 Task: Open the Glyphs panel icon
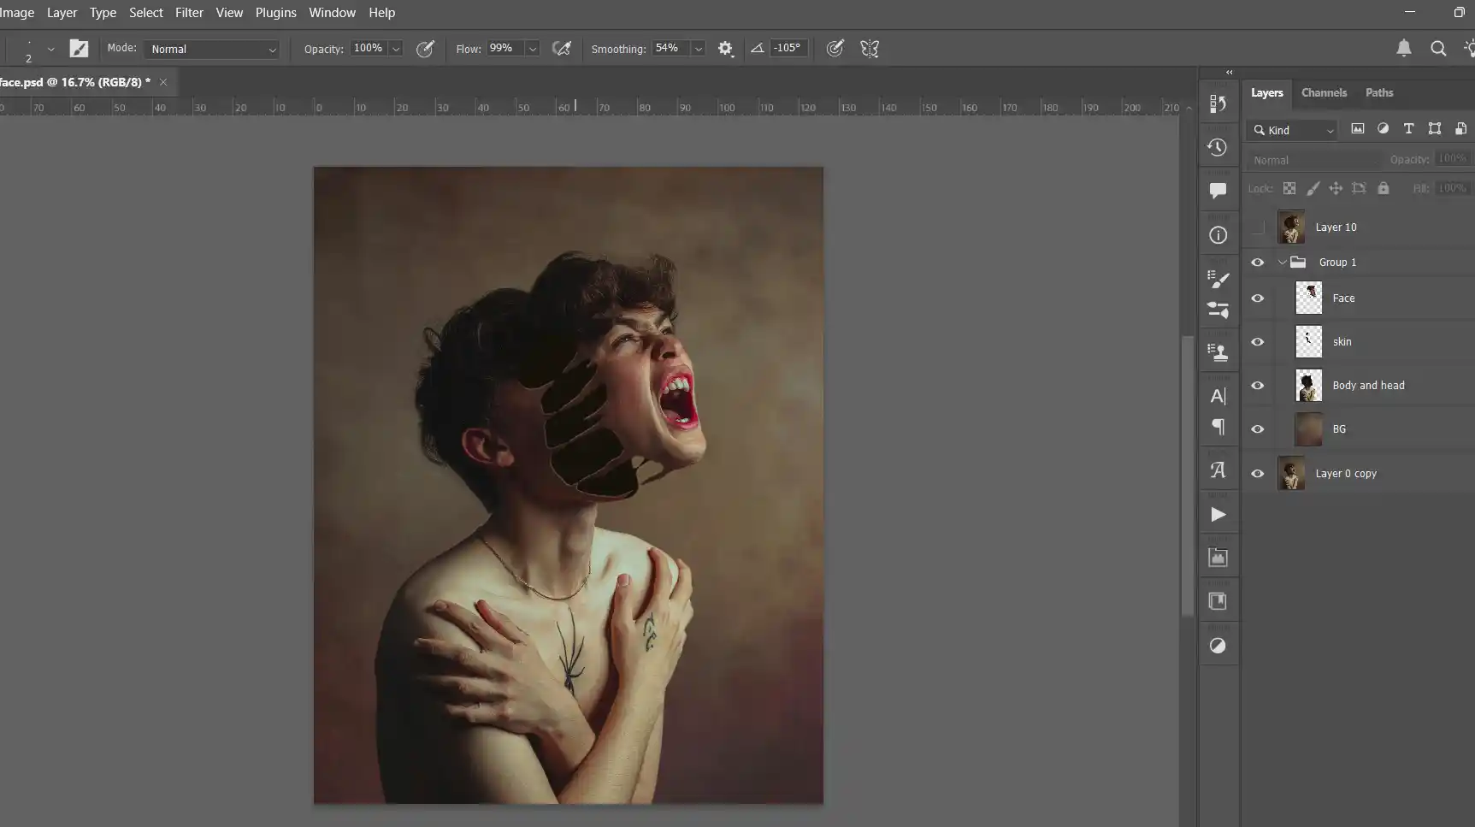[1218, 470]
